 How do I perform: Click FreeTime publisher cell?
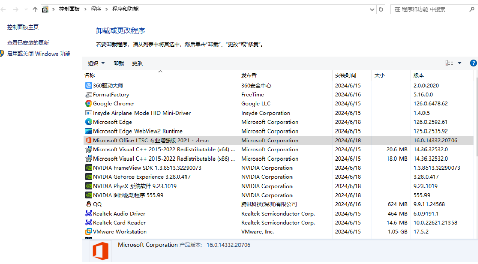(x=252, y=94)
